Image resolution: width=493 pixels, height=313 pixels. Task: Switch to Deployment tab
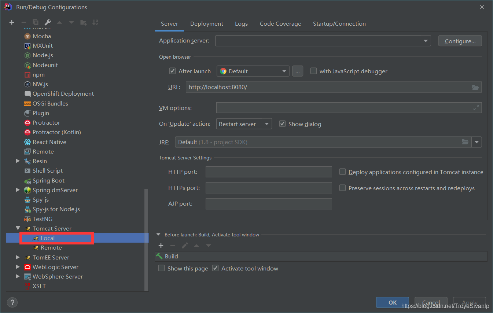click(x=207, y=23)
